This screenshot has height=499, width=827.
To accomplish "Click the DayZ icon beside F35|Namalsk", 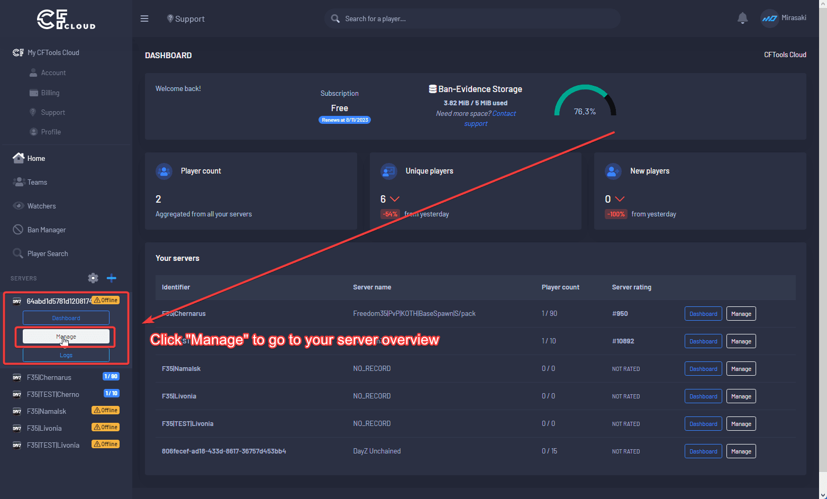I will tap(17, 411).
